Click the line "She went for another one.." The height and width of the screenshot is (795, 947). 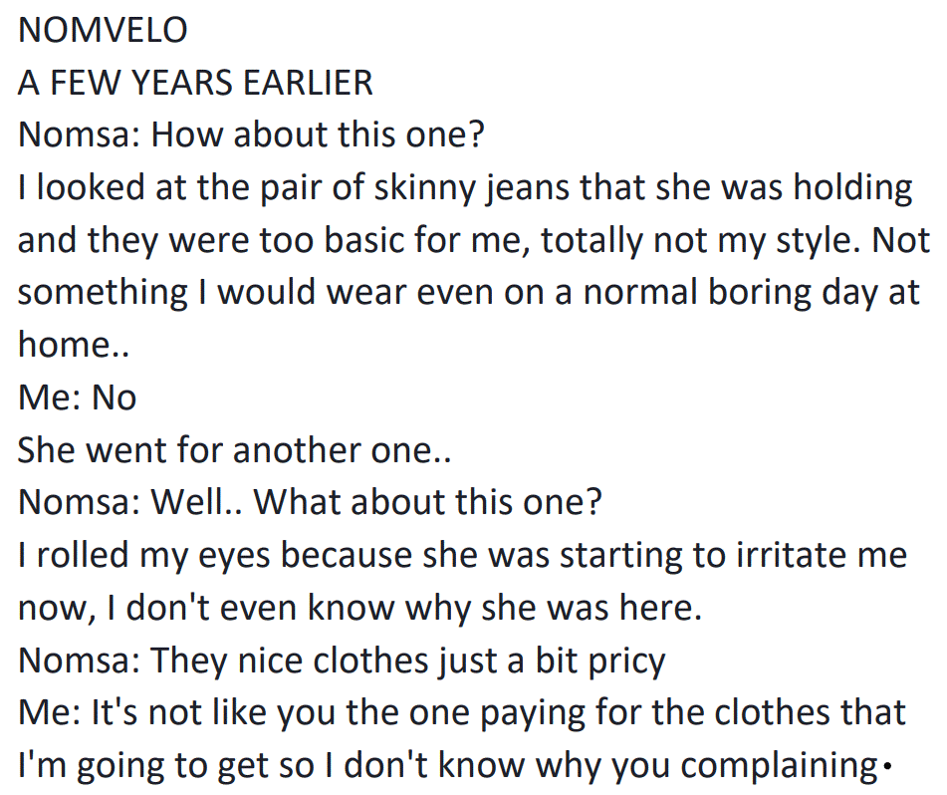(x=235, y=451)
